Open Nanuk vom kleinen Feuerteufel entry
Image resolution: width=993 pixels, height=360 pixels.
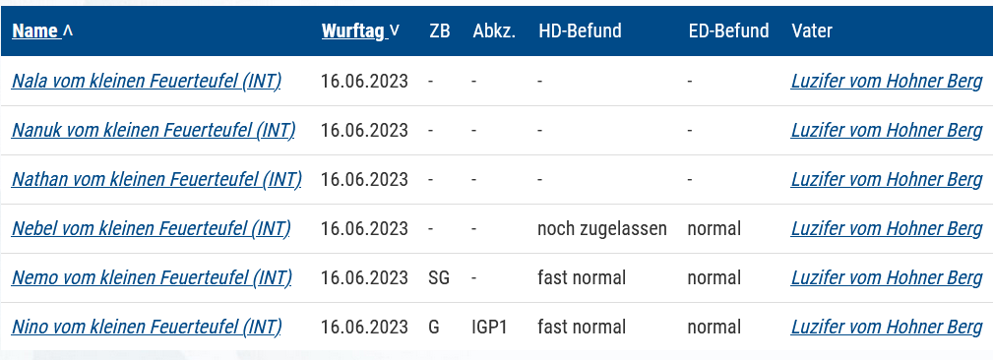coord(154,131)
